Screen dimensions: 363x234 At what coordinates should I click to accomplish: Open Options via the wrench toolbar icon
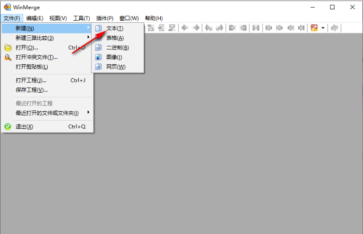tap(314, 28)
